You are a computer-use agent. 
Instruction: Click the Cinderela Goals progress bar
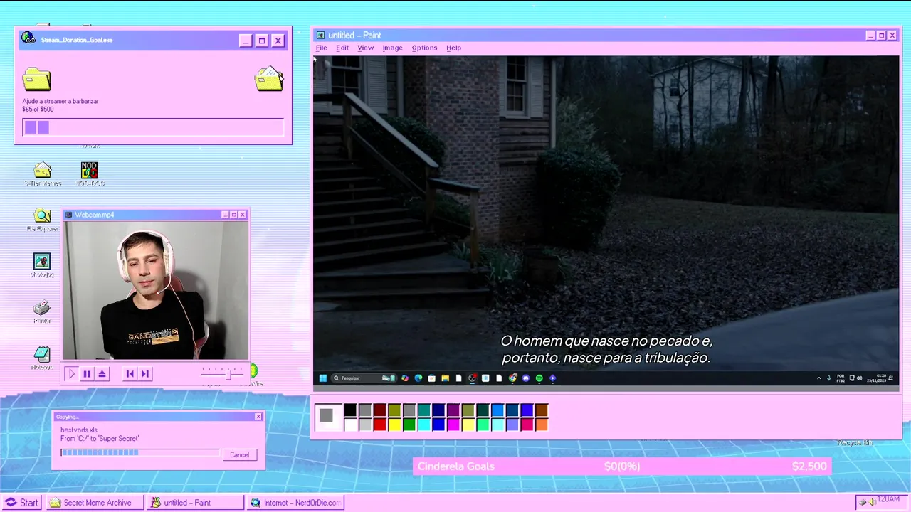pos(621,466)
